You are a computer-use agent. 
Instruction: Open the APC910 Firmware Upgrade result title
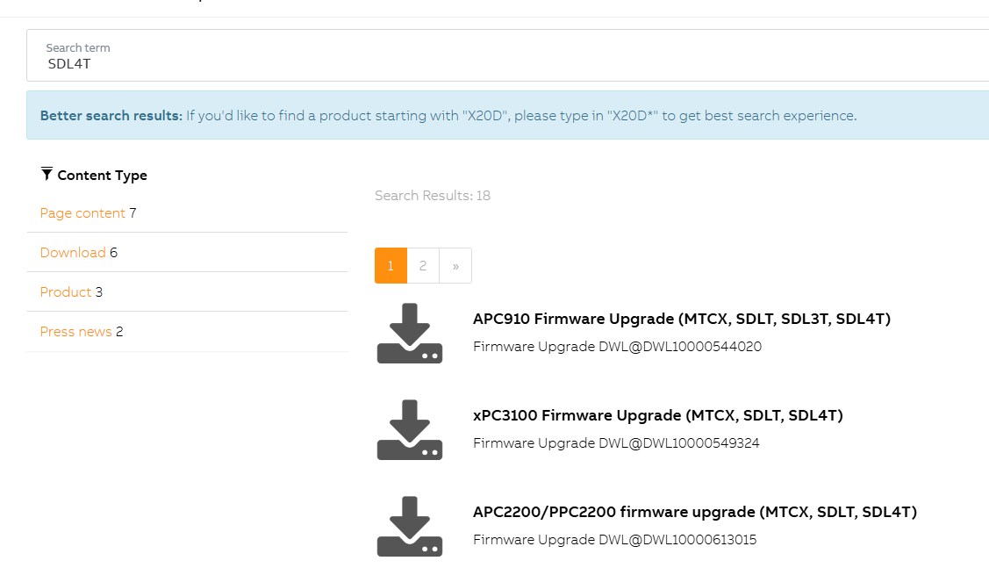(x=681, y=319)
